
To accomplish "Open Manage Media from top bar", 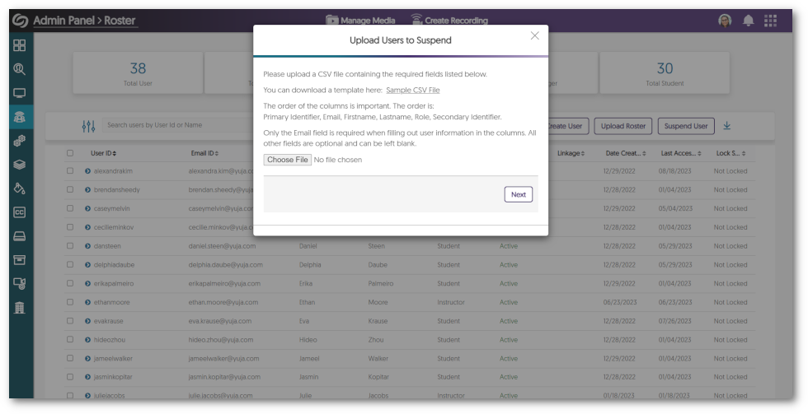I will coord(368,21).
